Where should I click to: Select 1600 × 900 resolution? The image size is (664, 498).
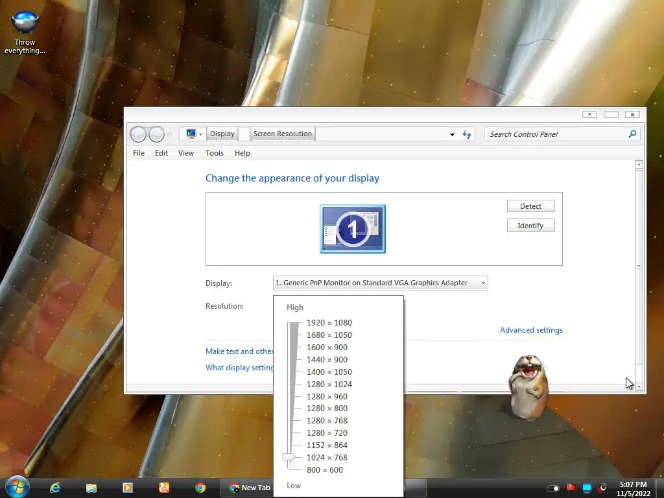click(327, 348)
